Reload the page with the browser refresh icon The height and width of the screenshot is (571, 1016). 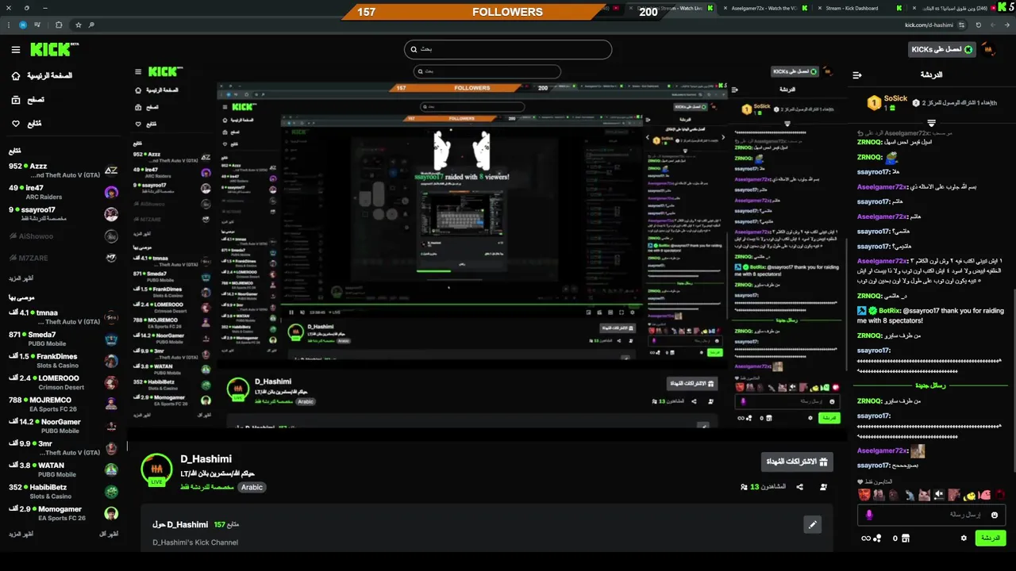point(979,25)
